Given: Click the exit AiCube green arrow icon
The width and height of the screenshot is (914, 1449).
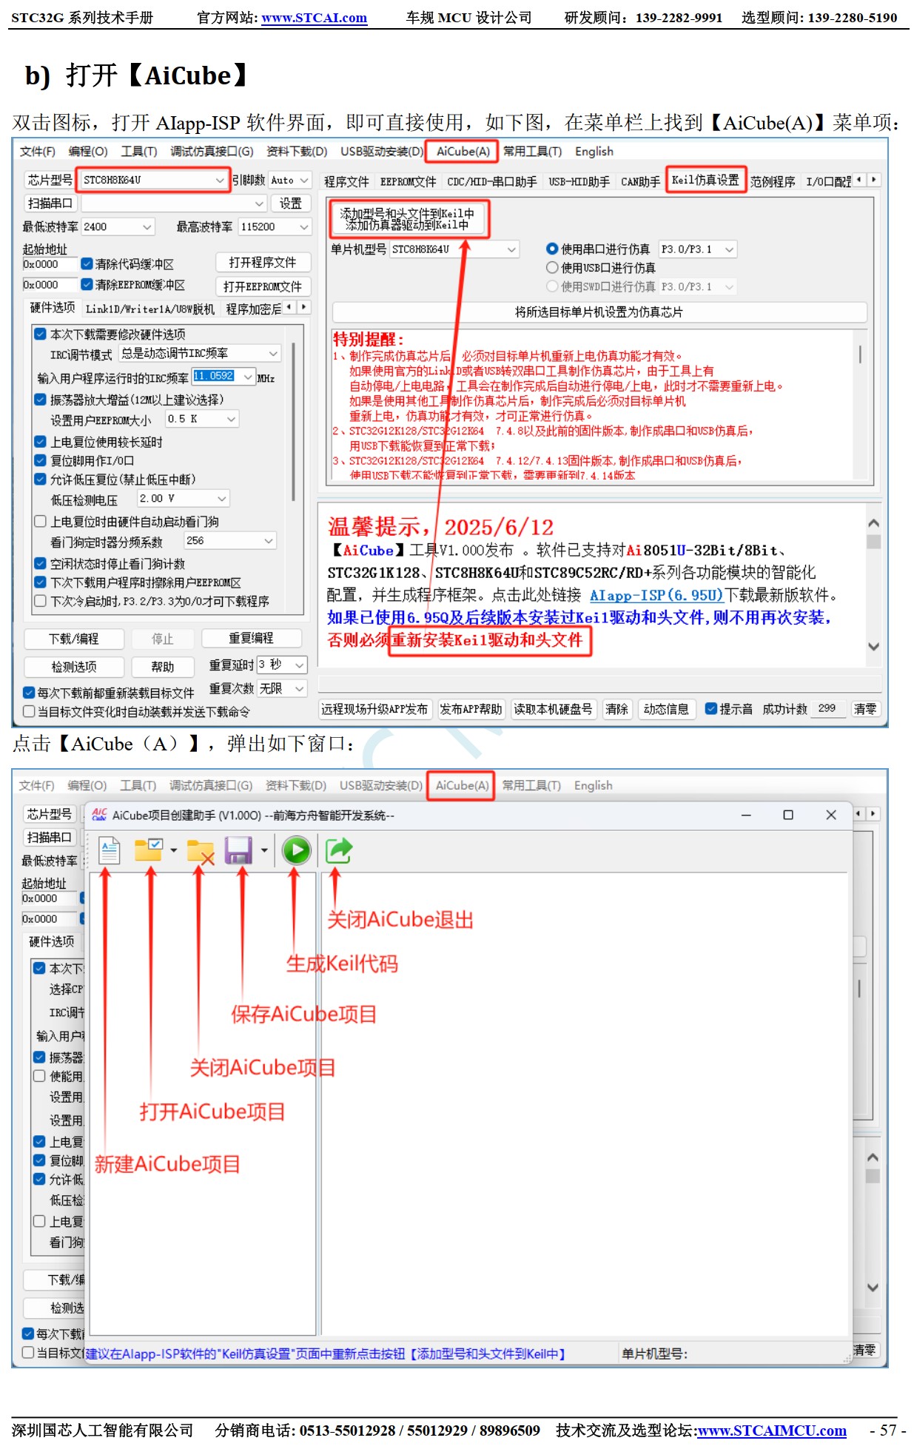Looking at the screenshot, I should pos(339,850).
